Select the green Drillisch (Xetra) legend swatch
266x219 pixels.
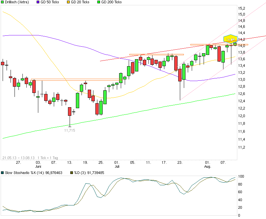pyautogui.click(x=3, y=3)
